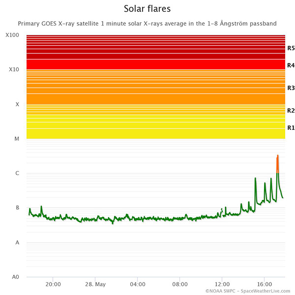This screenshot has width=295, height=295.
Task: Click the X100 y-axis label
Action: coord(12,35)
